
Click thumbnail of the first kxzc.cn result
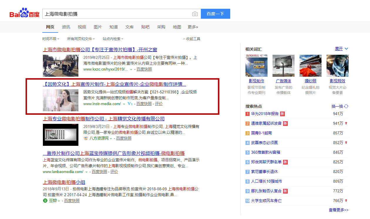[60, 66]
